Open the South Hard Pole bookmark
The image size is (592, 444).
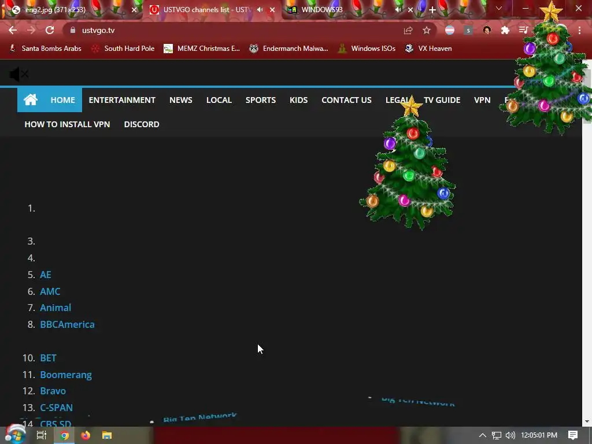(x=124, y=49)
